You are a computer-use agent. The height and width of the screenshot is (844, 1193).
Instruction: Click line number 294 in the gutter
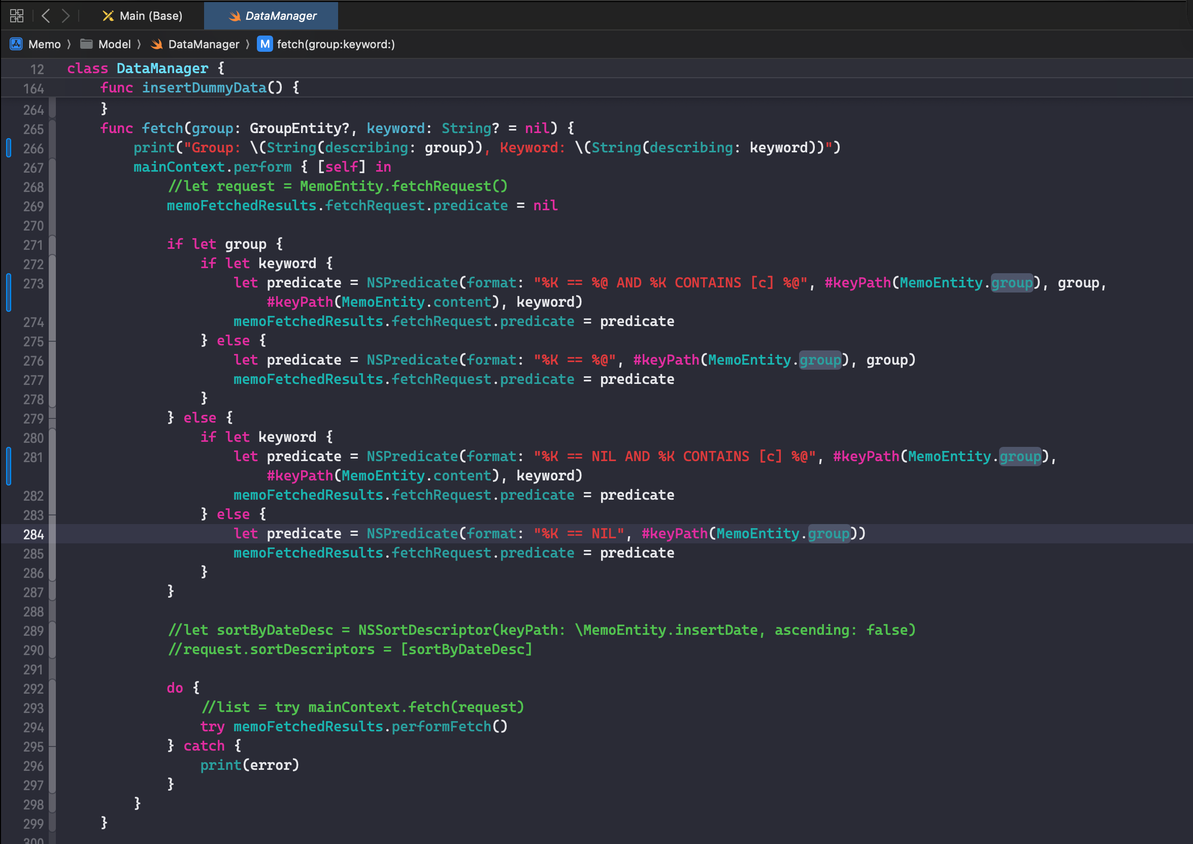pos(34,728)
